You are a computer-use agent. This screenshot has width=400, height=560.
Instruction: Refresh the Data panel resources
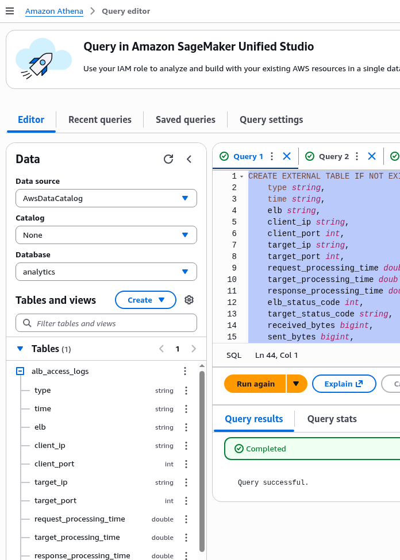168,159
